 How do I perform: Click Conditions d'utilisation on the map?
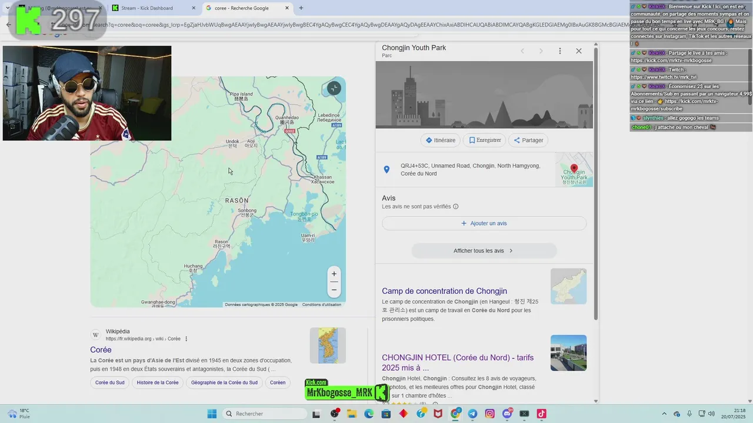322,304
